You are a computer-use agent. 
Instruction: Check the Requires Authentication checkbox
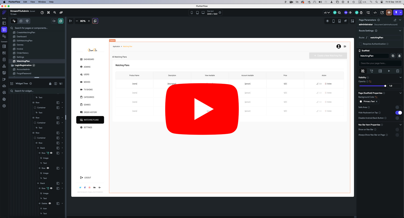coord(361,44)
